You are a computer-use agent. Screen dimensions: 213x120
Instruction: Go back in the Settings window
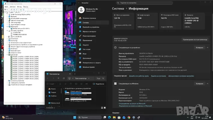(x=79, y=3)
